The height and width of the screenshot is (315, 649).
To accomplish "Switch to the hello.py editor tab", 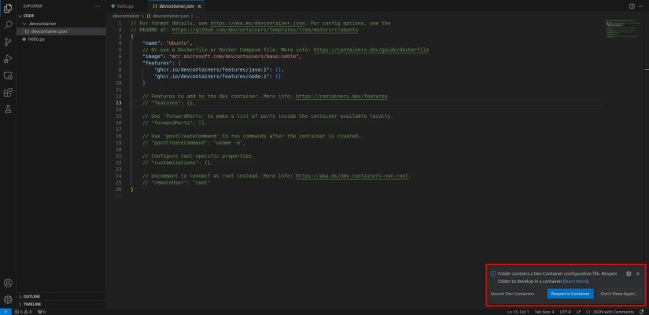I will point(127,6).
